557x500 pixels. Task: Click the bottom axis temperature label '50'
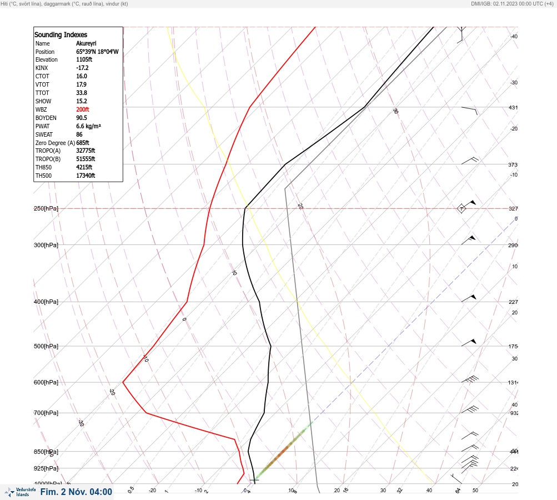(x=475, y=490)
